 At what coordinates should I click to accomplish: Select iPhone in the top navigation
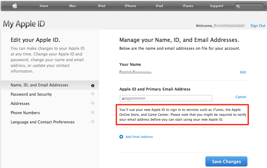pyautogui.click(x=131, y=6)
